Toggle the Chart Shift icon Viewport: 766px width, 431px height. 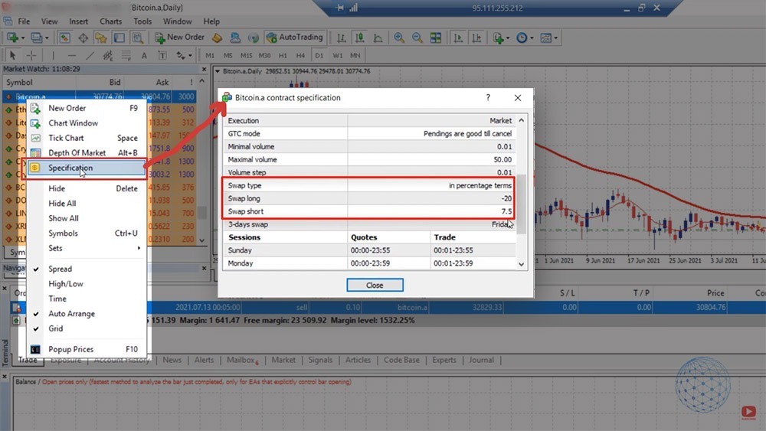click(476, 38)
